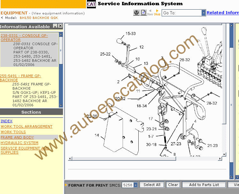The height and width of the screenshot is (194, 239).
Task: Click the Select All button
Action: pos(152,185)
